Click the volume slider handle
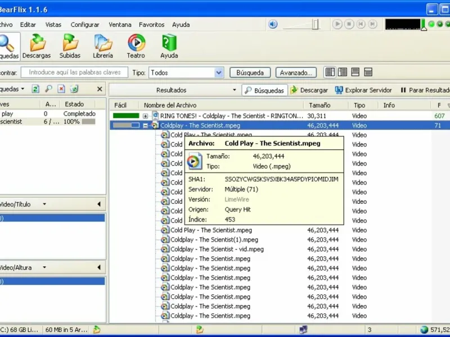This screenshot has width=450, height=337. (316, 24)
